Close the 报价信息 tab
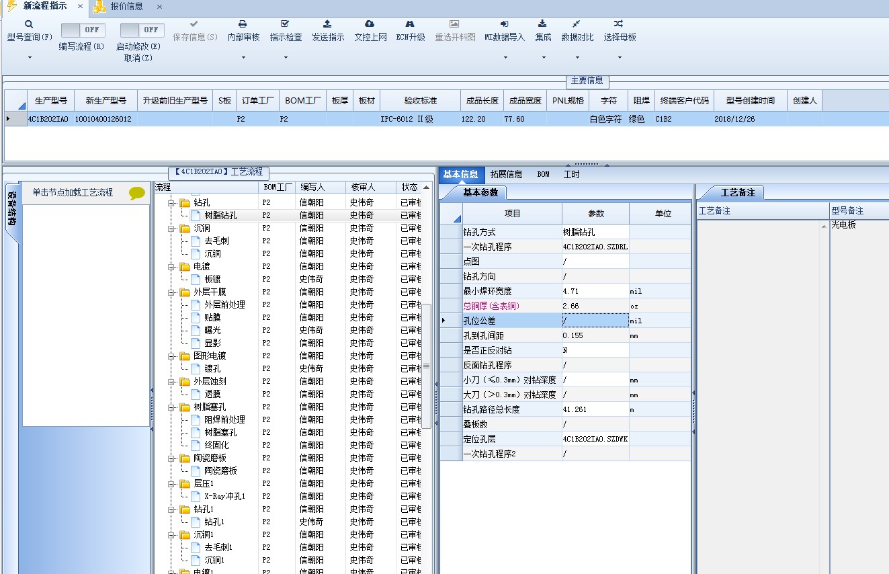Viewport: 889px width, 574px height. (159, 7)
